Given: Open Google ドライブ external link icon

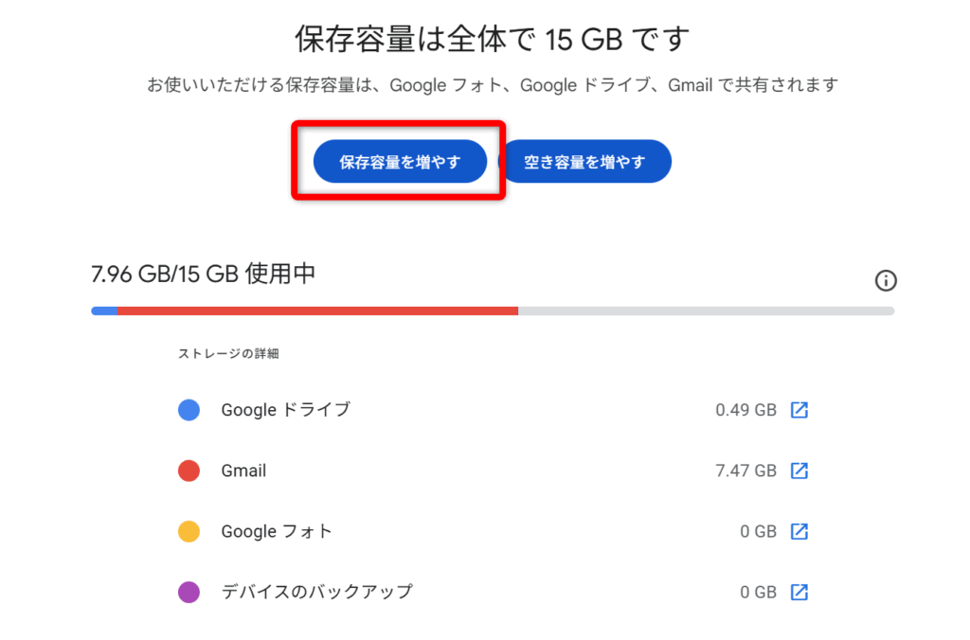Looking at the screenshot, I should 799,410.
